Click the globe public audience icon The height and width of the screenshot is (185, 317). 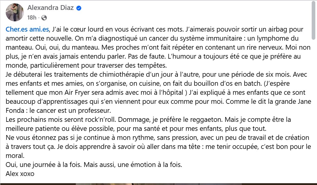click(x=44, y=17)
